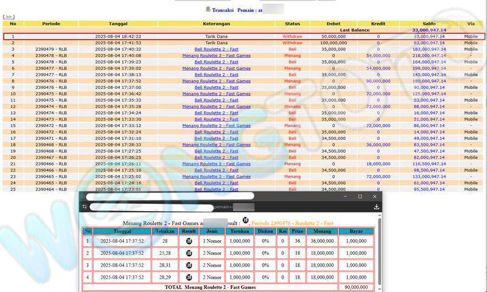Click popup Tebakan cell 25,28
Image resolution: width=487 pixels, height=292 pixels.
coord(165,253)
